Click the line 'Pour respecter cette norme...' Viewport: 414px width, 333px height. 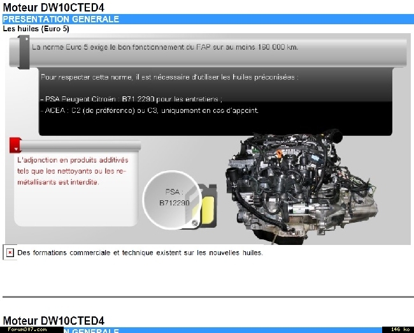coord(170,77)
